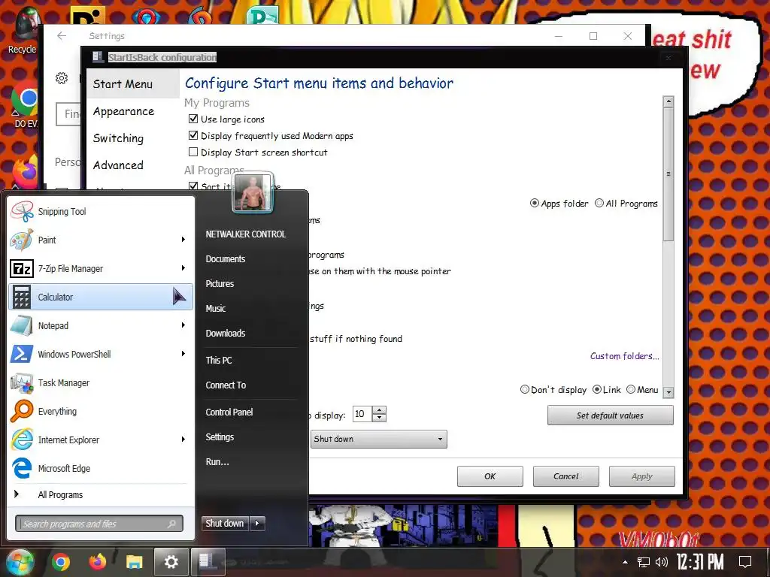Screen dimensions: 770x577
Task: Launch Paint from its palette icon
Action: click(22, 240)
